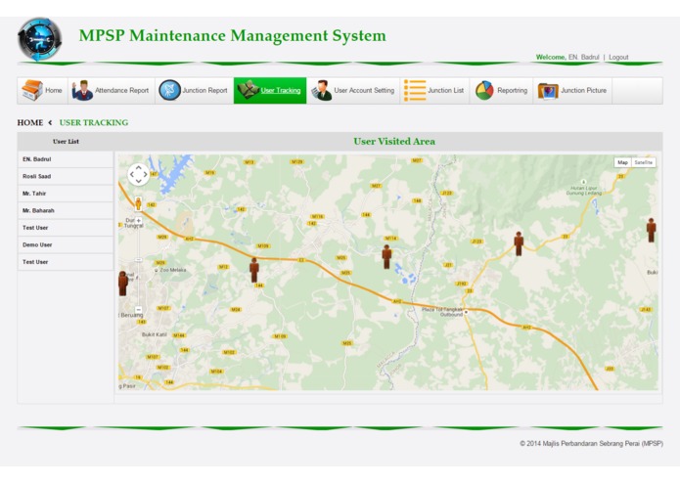Click the Attendance Report man icon
This screenshot has width=680, height=483.
tap(82, 90)
